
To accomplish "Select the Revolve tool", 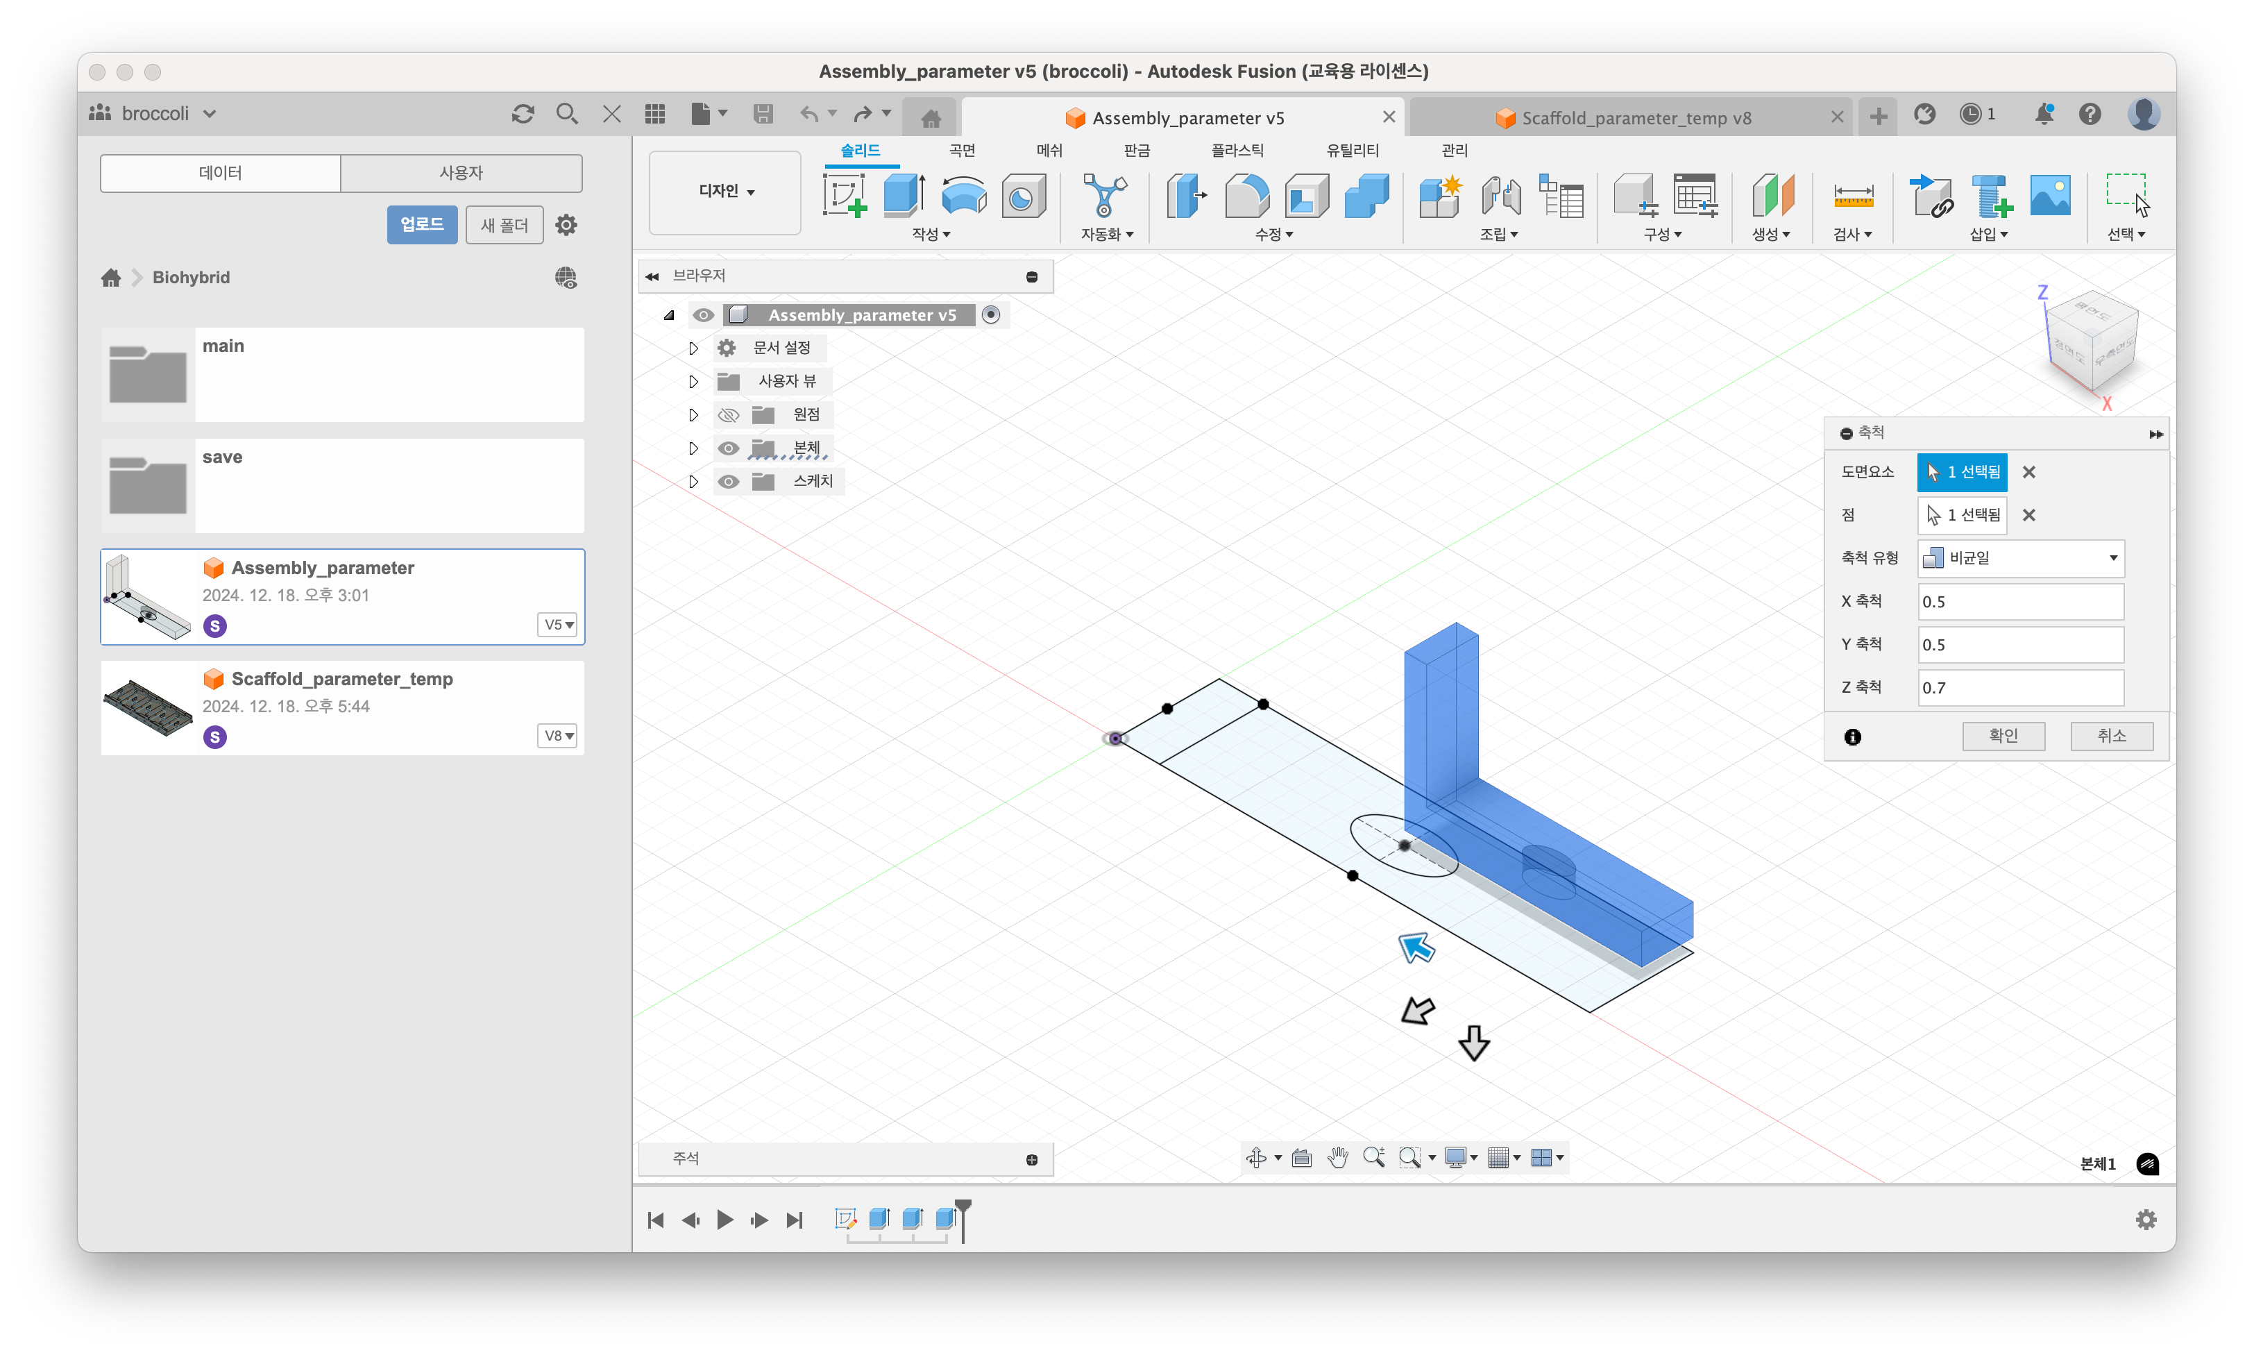I will (964, 195).
